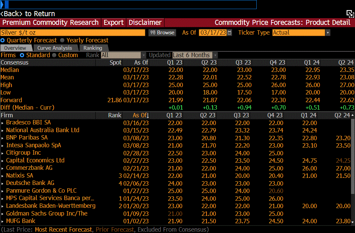Open the BNP Paribas SA firm link
Screen dimensions: 355x233
(x=27, y=138)
